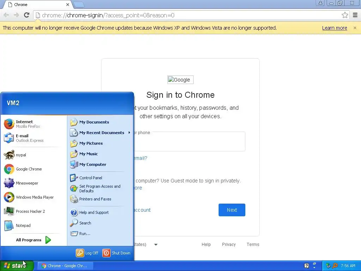Viewport: 361px width, 271px height.
Task: Reload the page in Chrome
Action: [x=26, y=15]
